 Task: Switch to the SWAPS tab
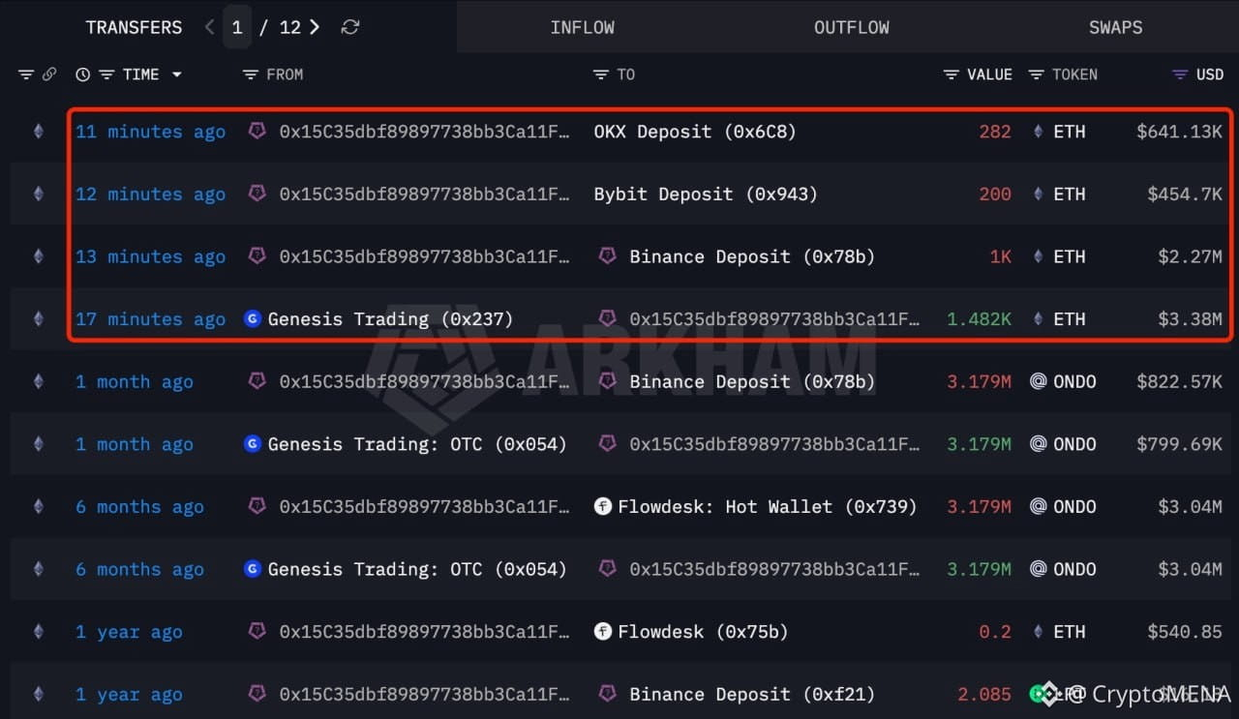pos(1116,27)
